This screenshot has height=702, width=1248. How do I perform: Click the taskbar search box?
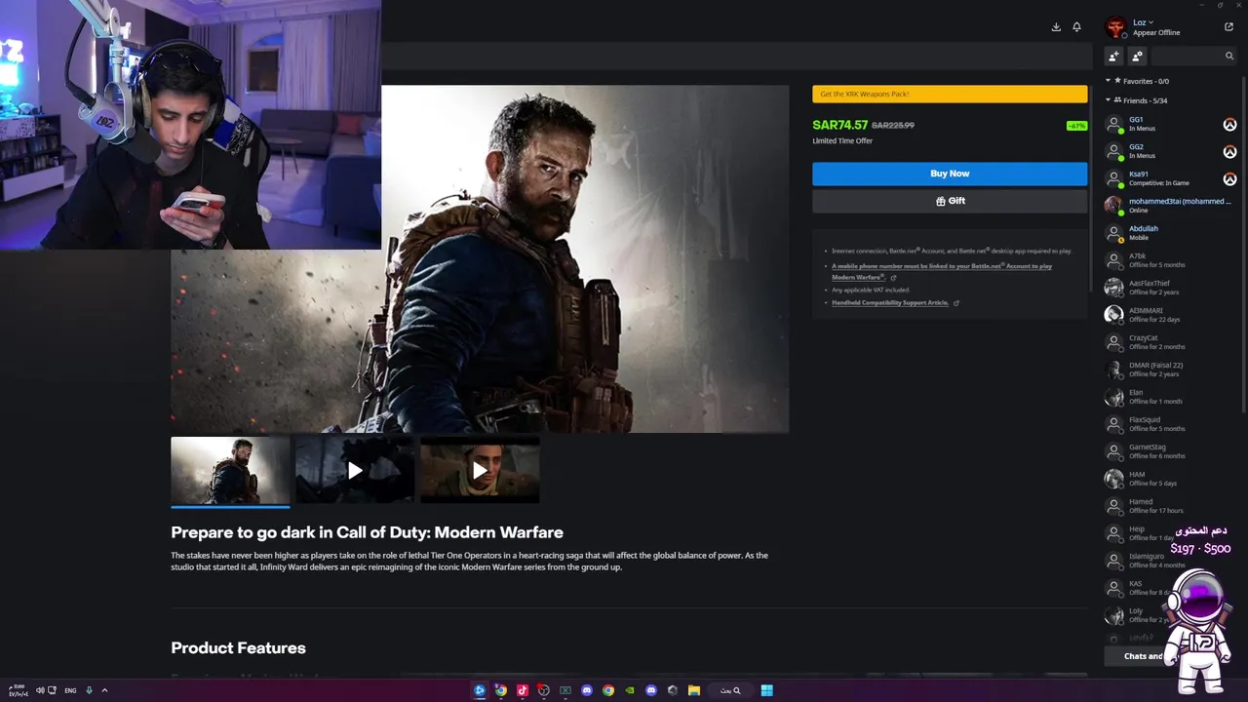click(x=730, y=690)
